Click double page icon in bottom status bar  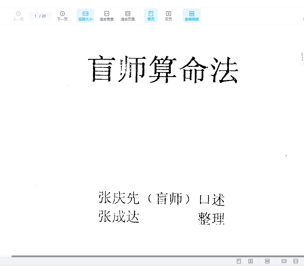click(x=251, y=261)
